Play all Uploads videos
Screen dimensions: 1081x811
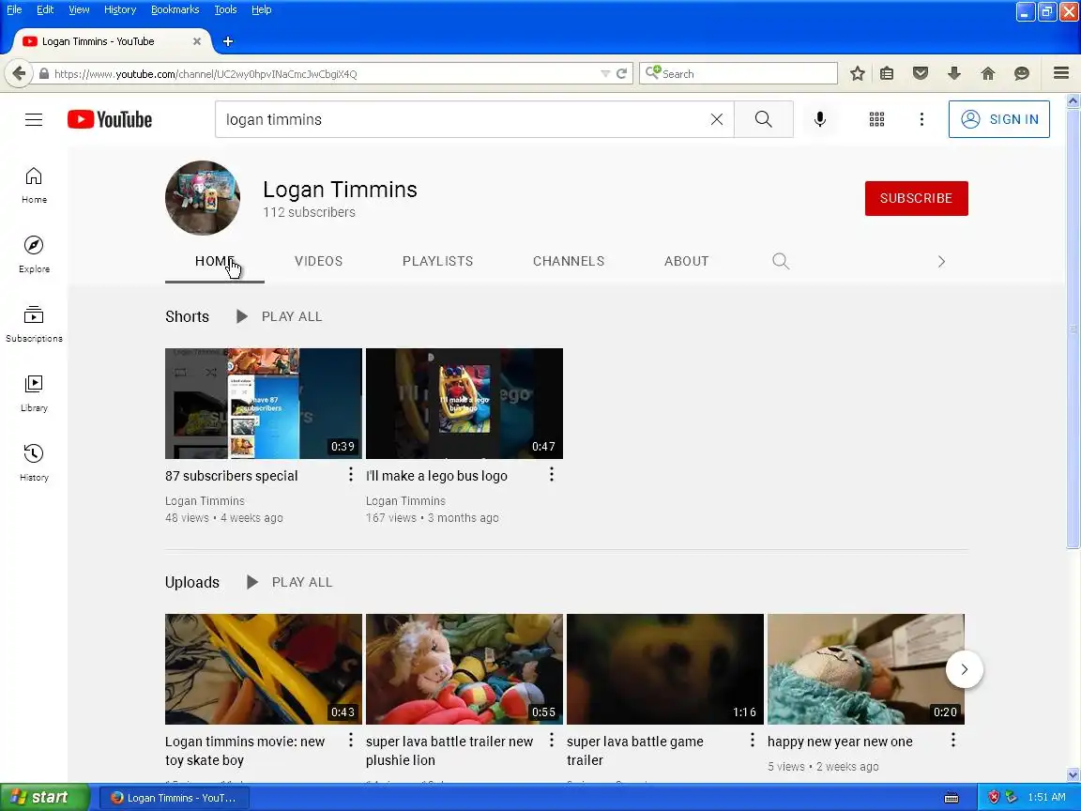pyautogui.click(x=290, y=582)
